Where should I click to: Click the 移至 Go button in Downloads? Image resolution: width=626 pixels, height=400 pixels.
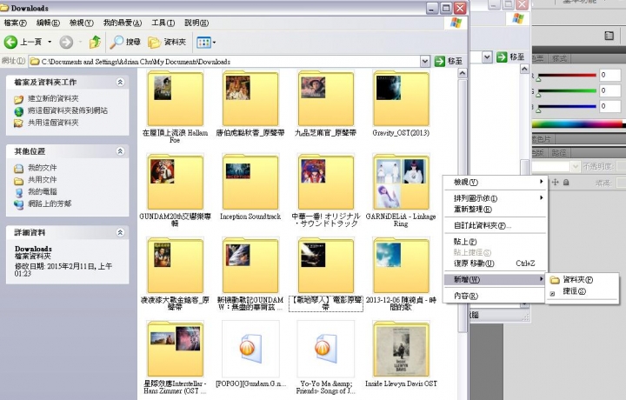click(x=449, y=61)
